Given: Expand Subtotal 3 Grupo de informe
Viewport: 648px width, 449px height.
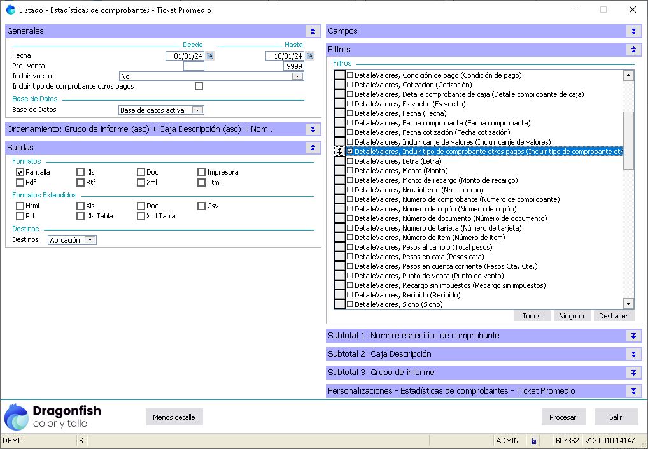Looking at the screenshot, I should (633, 373).
